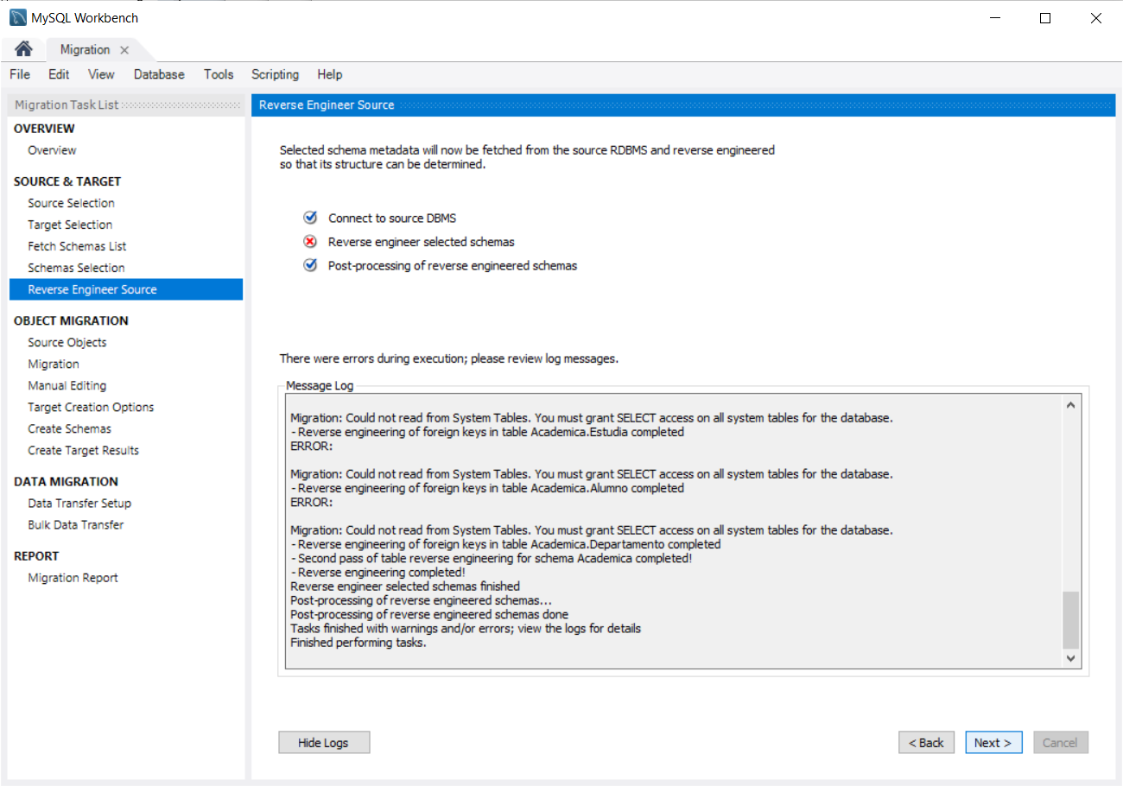Select Migration step under Object Migration
Screen dimensions: 1123x786
(x=54, y=364)
